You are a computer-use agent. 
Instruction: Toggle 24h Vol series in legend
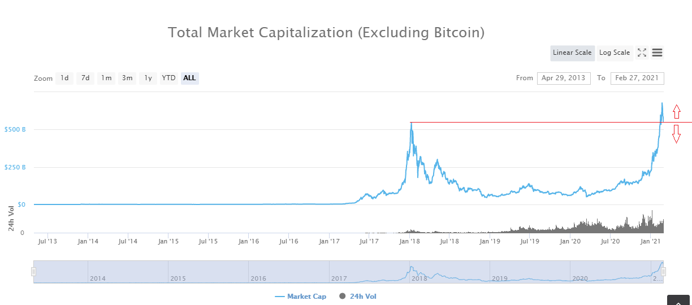357,297
